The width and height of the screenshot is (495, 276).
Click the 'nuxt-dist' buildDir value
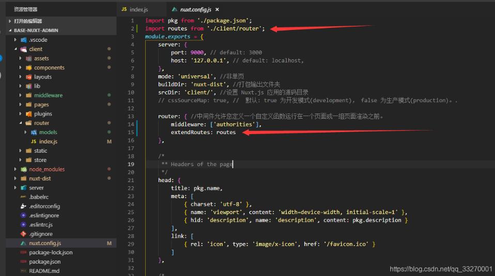click(x=208, y=84)
